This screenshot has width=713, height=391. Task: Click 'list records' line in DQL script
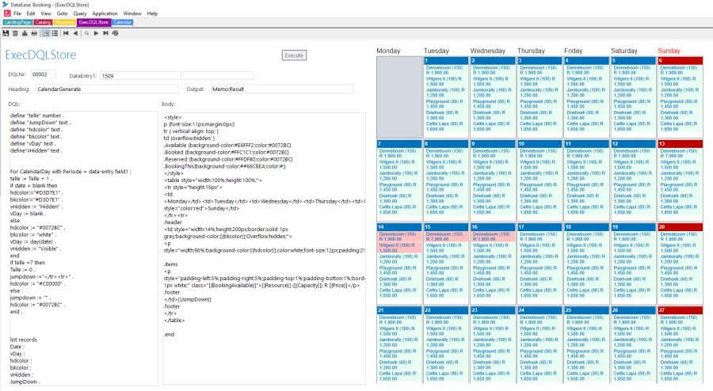pyautogui.click(x=24, y=340)
